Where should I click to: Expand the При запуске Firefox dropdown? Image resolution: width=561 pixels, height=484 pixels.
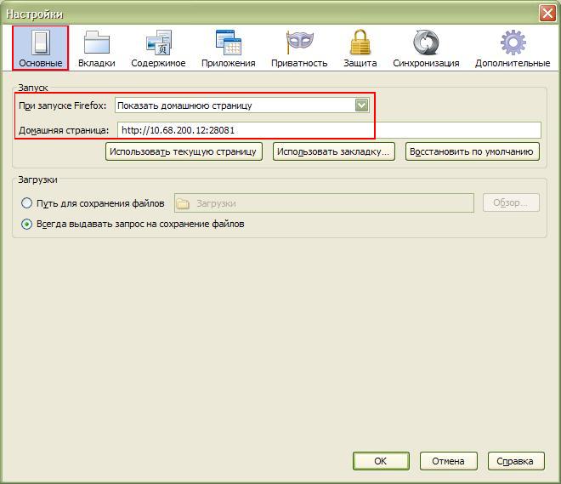click(242, 105)
